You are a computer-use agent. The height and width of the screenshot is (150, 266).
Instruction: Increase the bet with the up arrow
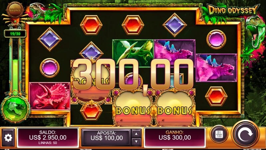pyautogui.click(x=136, y=133)
